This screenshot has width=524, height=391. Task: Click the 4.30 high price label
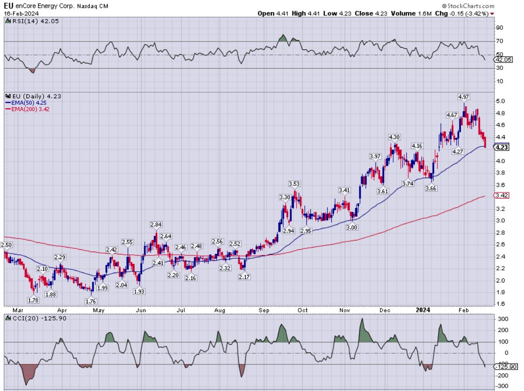pos(394,137)
